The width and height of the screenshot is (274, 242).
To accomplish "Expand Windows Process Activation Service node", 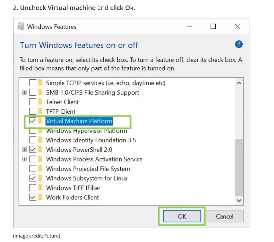I will point(24,159).
